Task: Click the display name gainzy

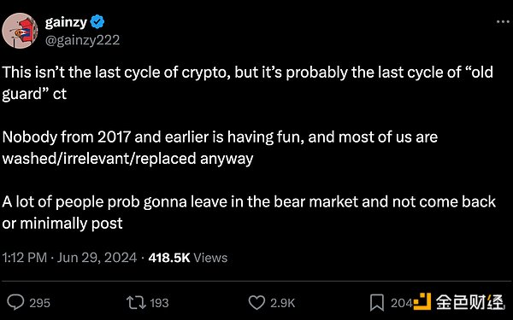Action: click(66, 22)
